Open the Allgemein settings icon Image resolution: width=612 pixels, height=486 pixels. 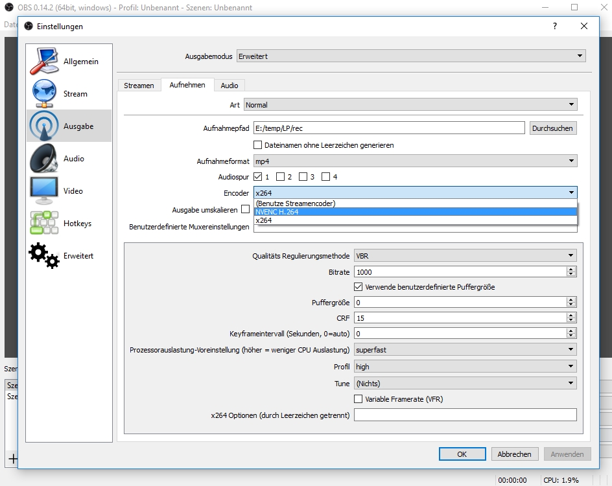pyautogui.click(x=43, y=62)
